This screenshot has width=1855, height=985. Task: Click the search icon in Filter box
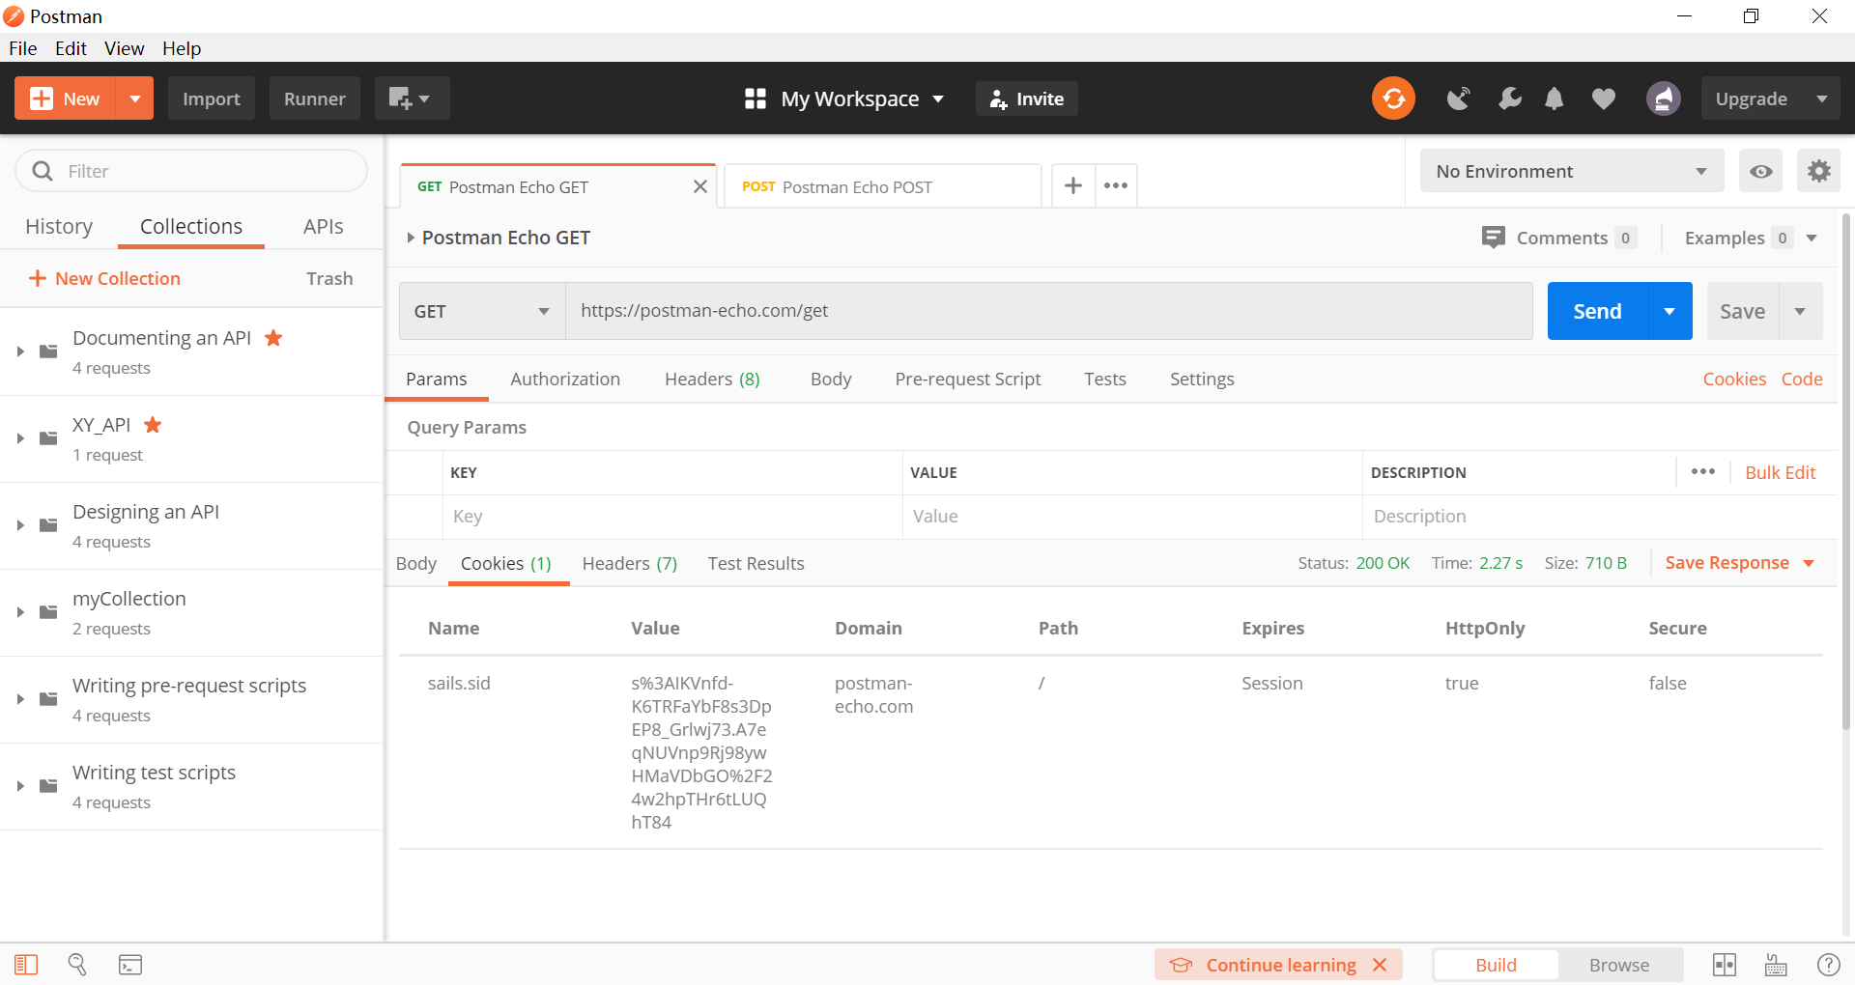coord(43,171)
